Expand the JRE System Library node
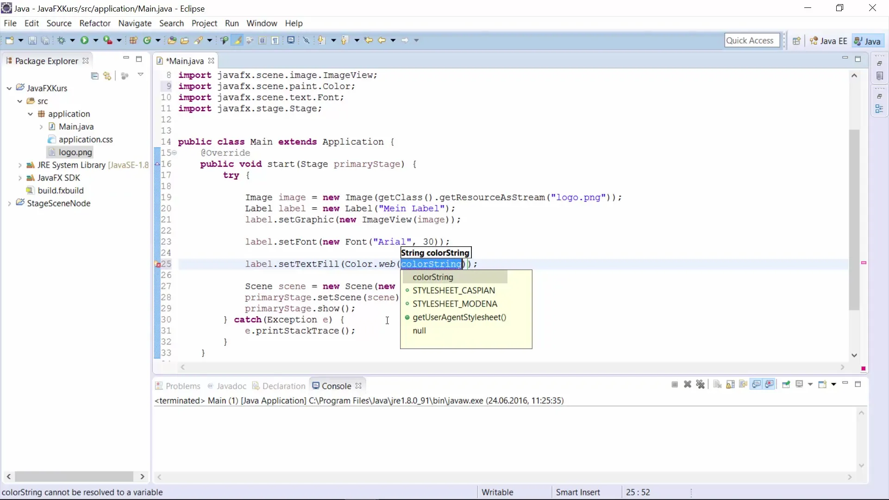The width and height of the screenshot is (889, 500). (19, 165)
